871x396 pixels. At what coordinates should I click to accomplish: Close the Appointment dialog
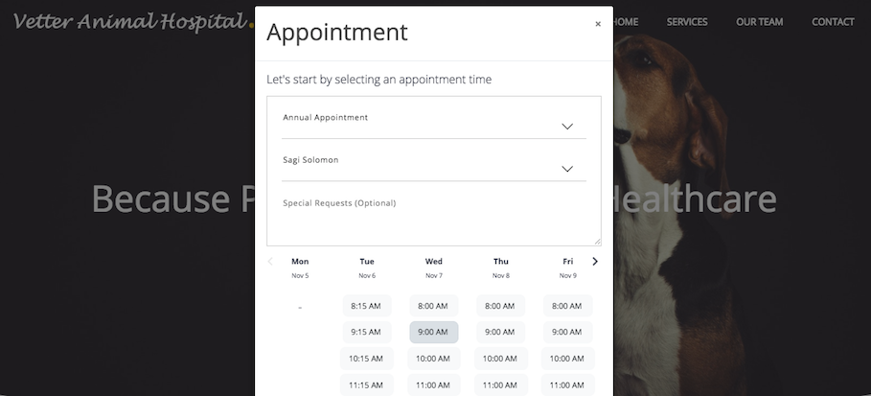(x=598, y=24)
